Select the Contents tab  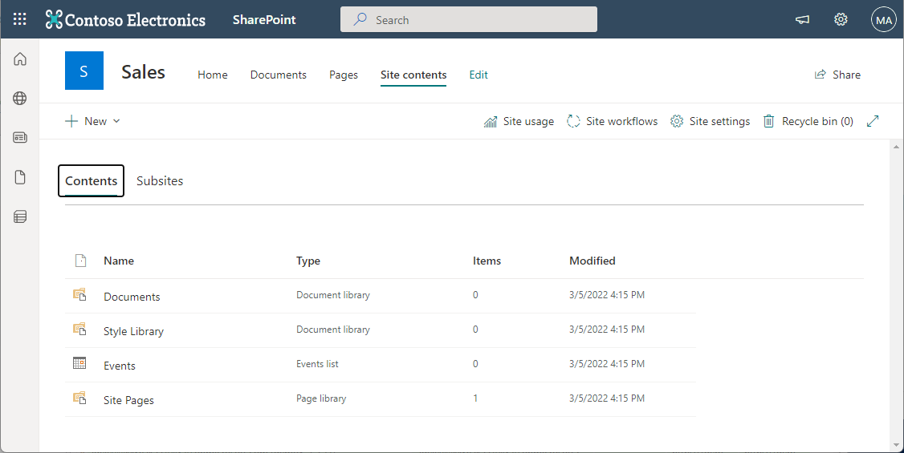coord(91,181)
